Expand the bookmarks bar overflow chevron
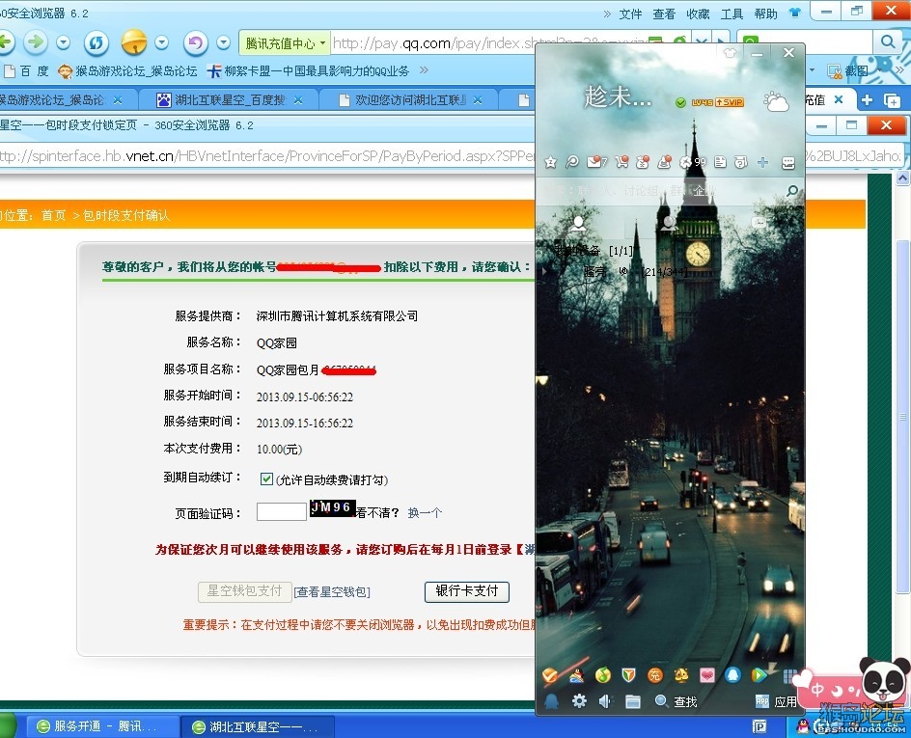This screenshot has height=738, width=911. (x=424, y=70)
